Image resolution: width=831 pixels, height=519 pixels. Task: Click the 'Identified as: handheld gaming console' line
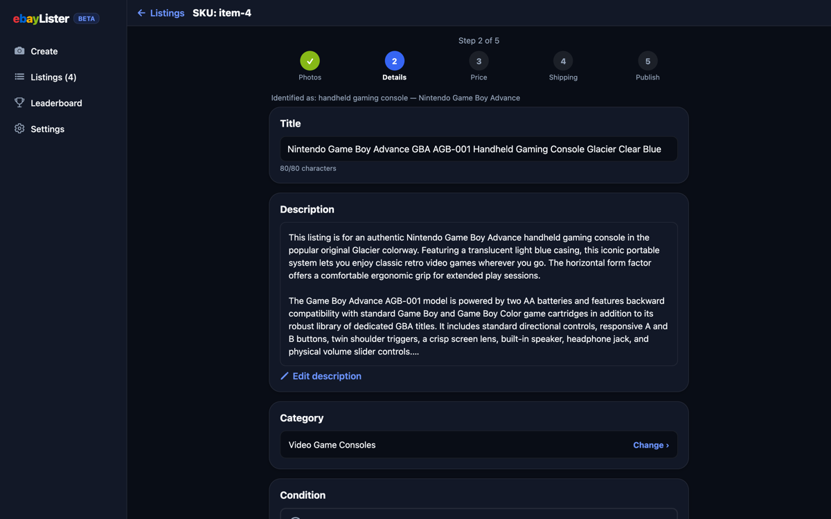point(395,98)
